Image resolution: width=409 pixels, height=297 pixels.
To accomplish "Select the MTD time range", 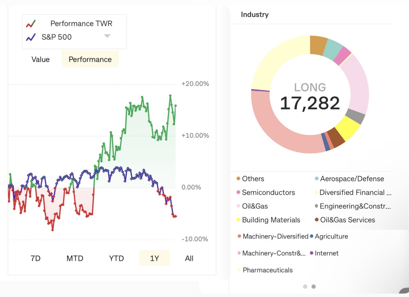I will click(75, 258).
